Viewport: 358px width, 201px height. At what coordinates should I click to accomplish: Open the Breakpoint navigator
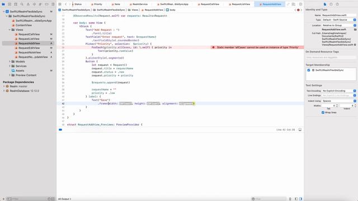pos(46,4)
